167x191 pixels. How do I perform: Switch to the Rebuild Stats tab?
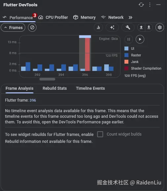[x=54, y=88]
